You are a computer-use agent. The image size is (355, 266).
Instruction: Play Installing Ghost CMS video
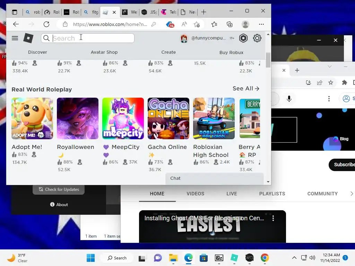pos(213,227)
